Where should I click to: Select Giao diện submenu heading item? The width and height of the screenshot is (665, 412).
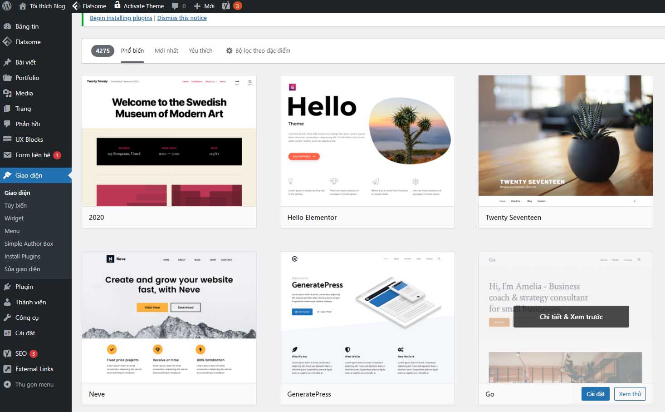point(17,193)
